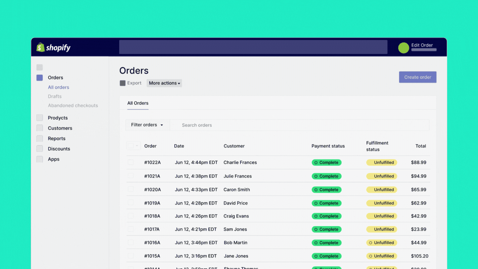Open All orders in the sidebar
478x269 pixels.
58,87
